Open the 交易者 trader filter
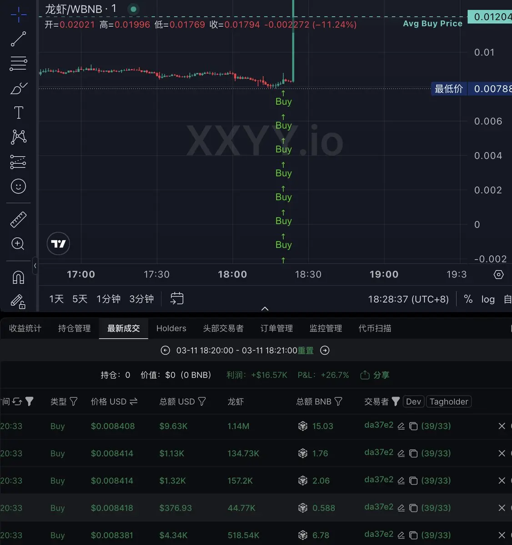Image resolution: width=512 pixels, height=545 pixels. [396, 401]
